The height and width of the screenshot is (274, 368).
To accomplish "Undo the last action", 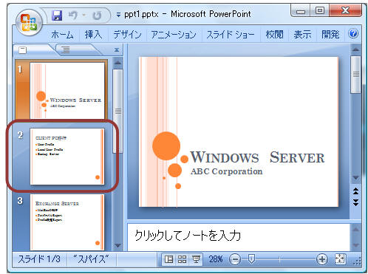I will pyautogui.click(x=73, y=16).
